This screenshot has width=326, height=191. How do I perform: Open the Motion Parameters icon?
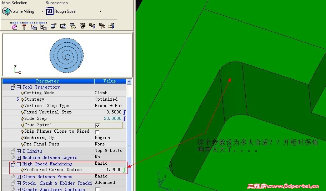(x=34, y=27)
